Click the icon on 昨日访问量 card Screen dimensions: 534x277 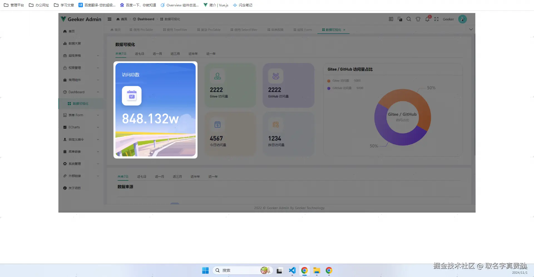coord(276,125)
